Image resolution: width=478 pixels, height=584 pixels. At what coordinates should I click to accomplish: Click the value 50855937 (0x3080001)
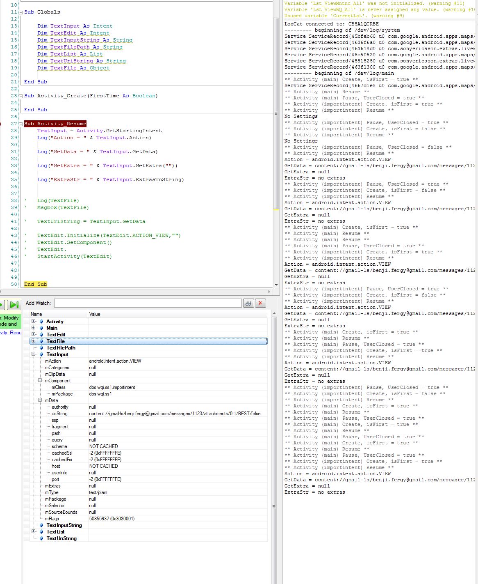[112, 519]
